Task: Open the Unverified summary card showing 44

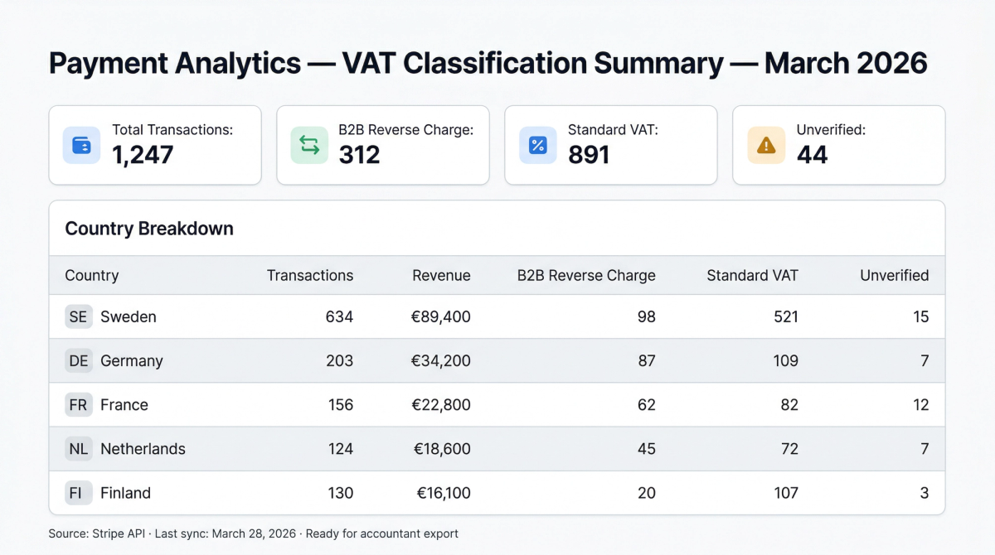Action: tap(838, 145)
